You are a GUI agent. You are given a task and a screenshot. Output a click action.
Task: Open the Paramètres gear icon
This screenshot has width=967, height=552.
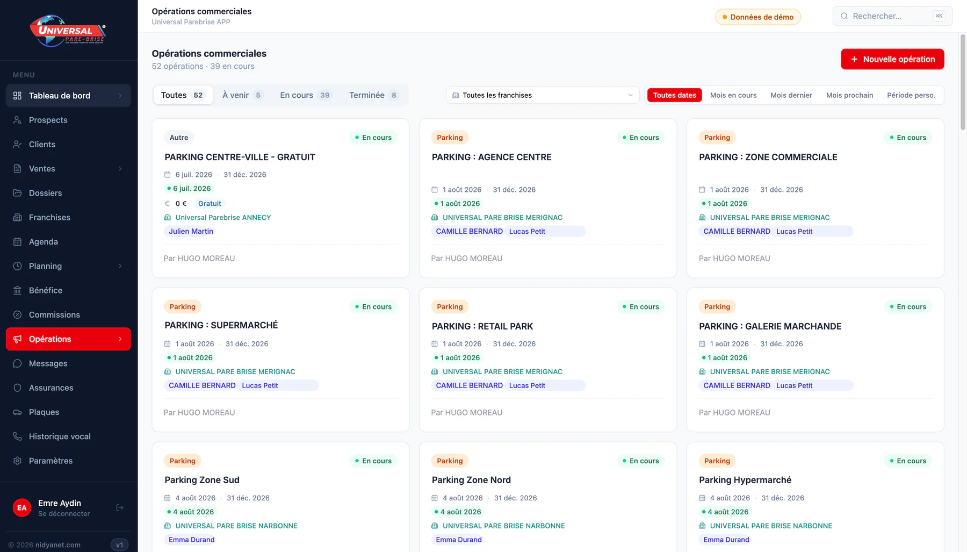[x=17, y=461]
